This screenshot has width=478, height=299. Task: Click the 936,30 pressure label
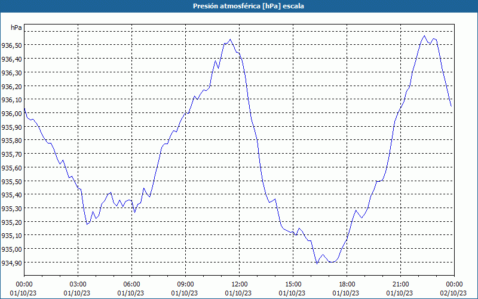point(11,72)
